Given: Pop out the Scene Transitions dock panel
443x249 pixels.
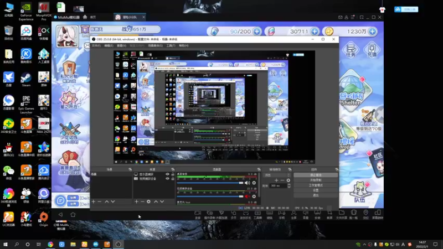Looking at the screenshot, I should pyautogui.click(x=290, y=169).
